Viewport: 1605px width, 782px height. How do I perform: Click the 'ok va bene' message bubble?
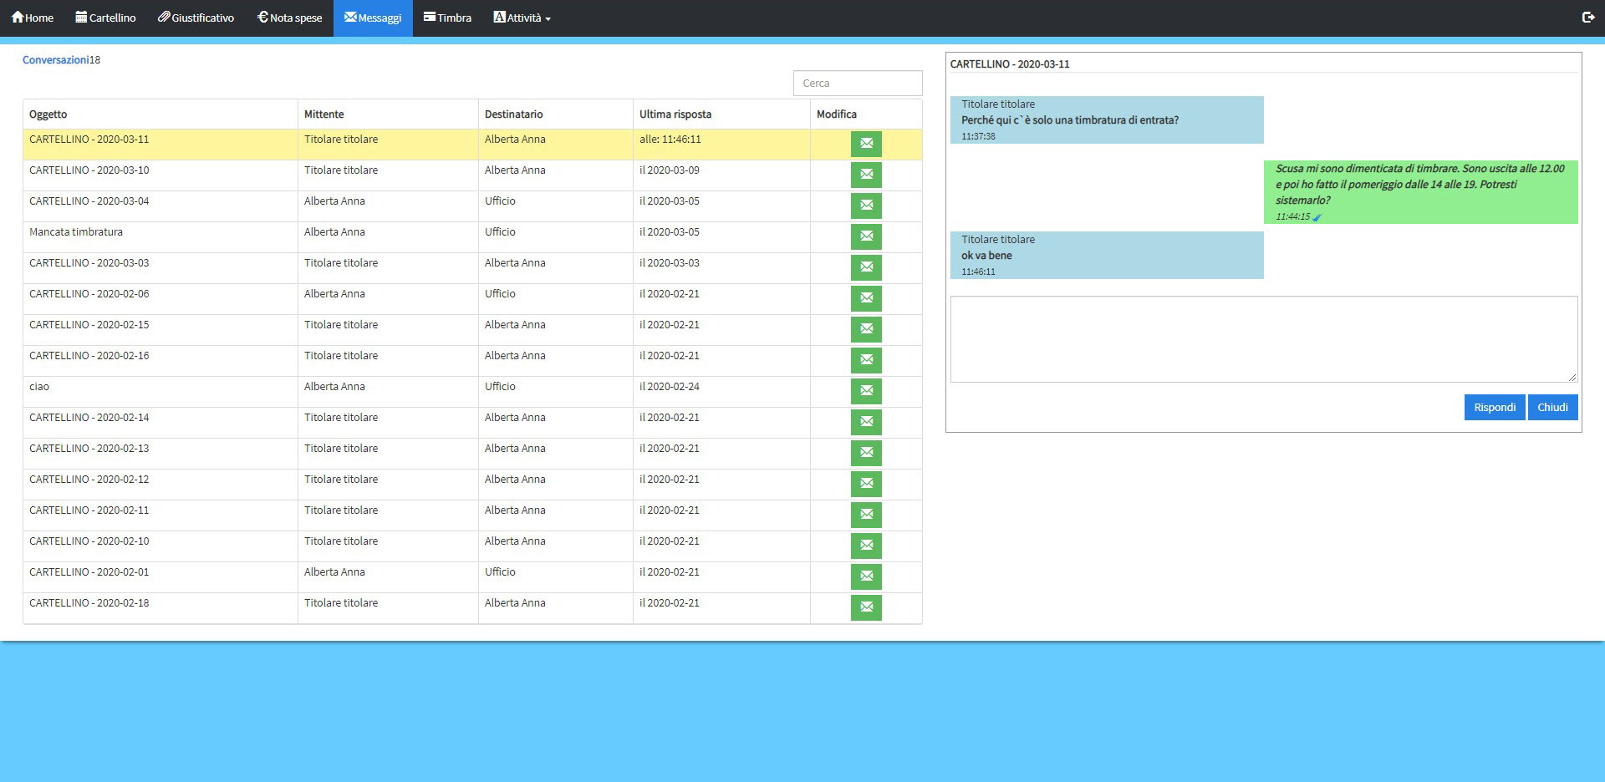coord(1107,255)
